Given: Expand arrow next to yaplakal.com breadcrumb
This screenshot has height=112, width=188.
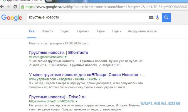Looking at the screenshot, I should [x=100, y=79].
